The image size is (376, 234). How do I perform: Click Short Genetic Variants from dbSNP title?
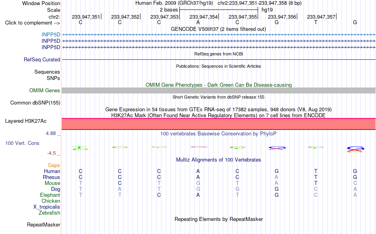pyautogui.click(x=218, y=97)
